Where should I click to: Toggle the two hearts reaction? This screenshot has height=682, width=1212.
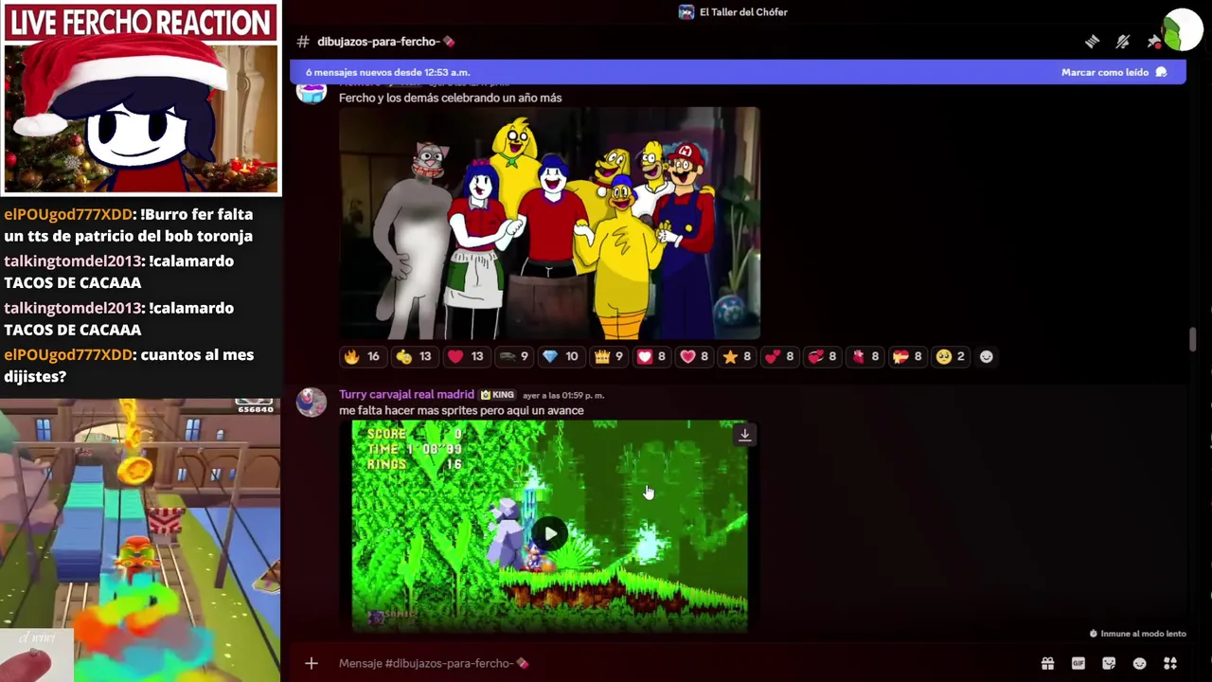pos(779,356)
